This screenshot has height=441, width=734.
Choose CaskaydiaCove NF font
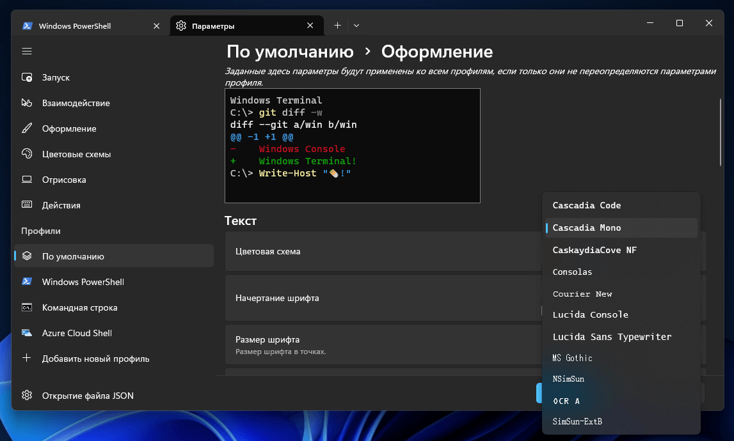click(x=621, y=250)
